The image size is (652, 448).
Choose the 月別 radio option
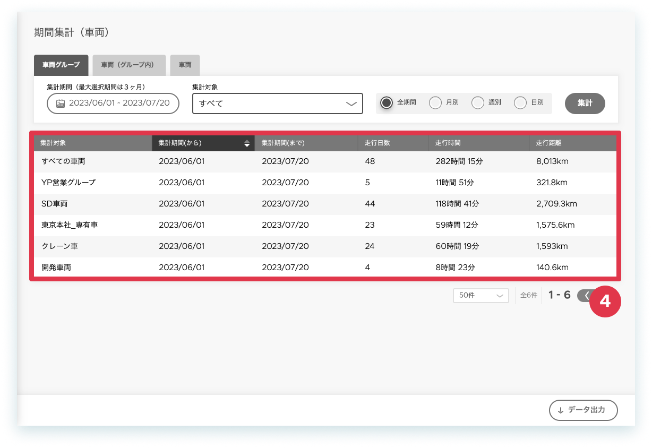[435, 103]
